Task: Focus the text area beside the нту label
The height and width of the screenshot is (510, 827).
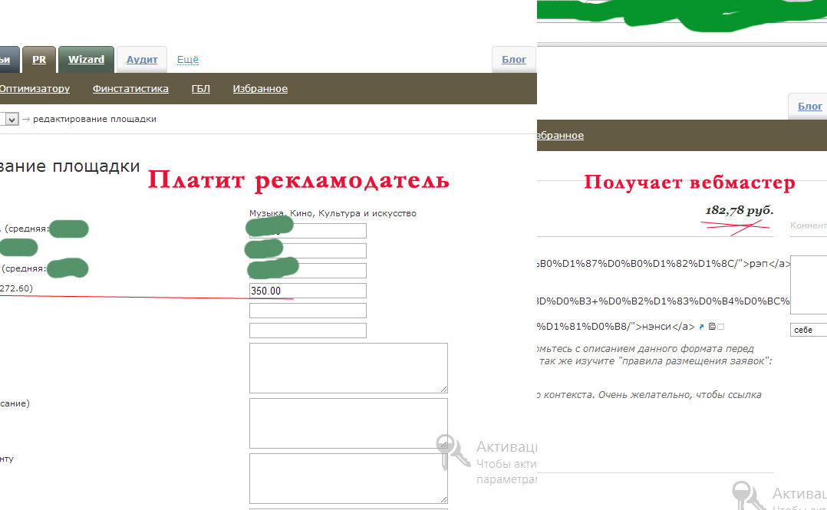Action: pyautogui.click(x=348, y=479)
